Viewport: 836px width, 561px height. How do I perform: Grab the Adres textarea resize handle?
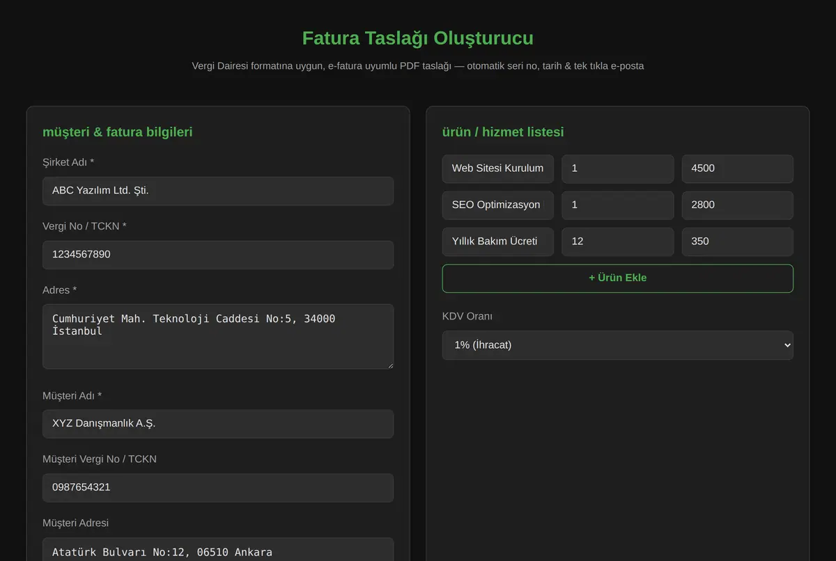coord(389,365)
